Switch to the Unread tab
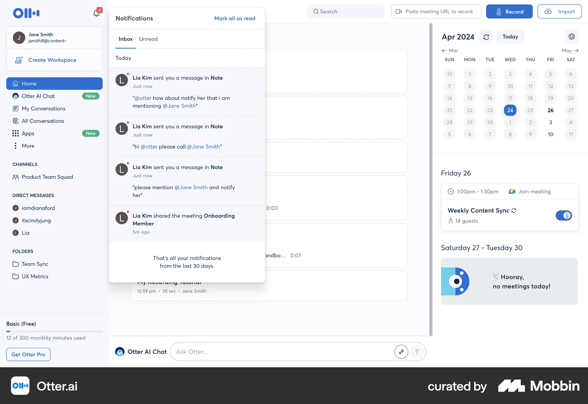588x404 pixels. pos(148,39)
